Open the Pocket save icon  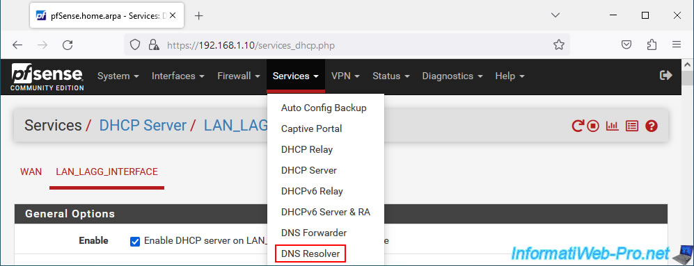coord(626,44)
